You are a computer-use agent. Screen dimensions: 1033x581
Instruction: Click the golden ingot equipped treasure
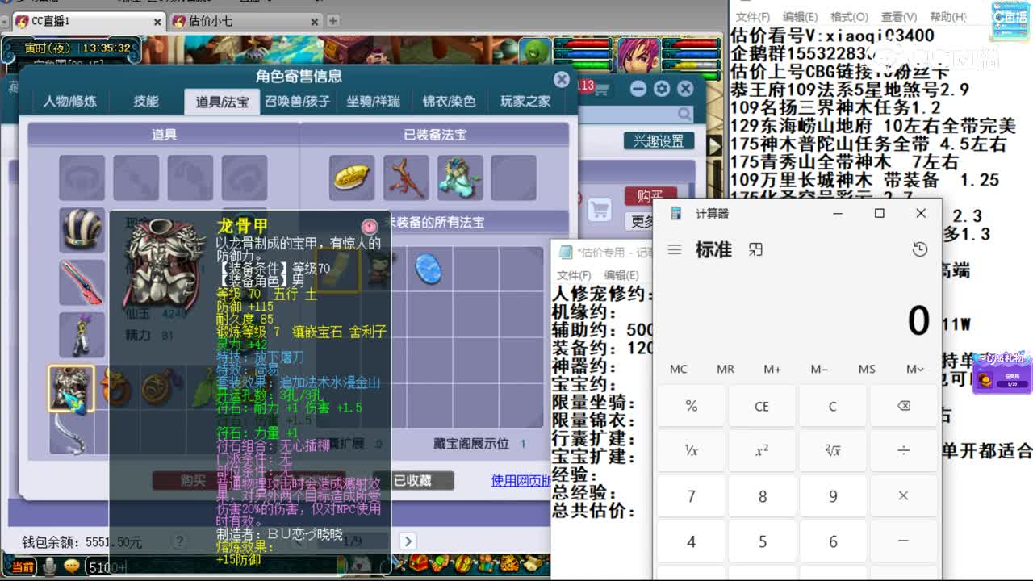pos(352,178)
